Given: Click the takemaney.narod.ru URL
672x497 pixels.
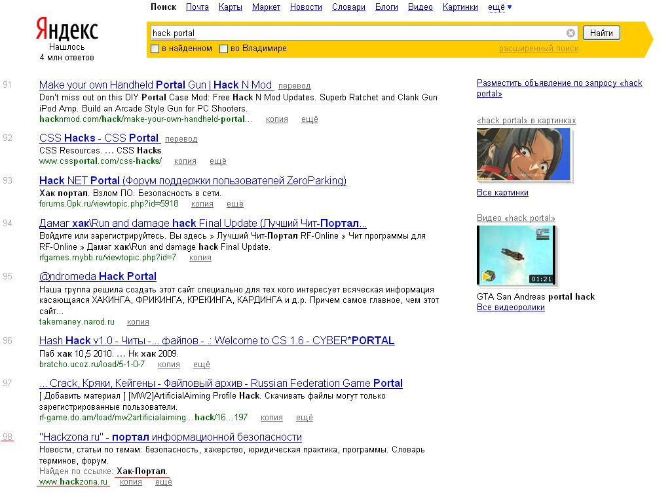Looking at the screenshot, I should [x=77, y=322].
